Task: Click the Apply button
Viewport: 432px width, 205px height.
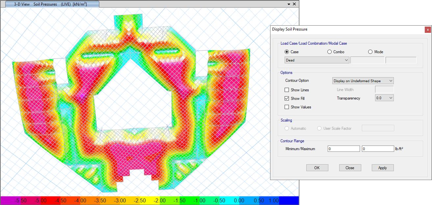Action: (x=383, y=168)
